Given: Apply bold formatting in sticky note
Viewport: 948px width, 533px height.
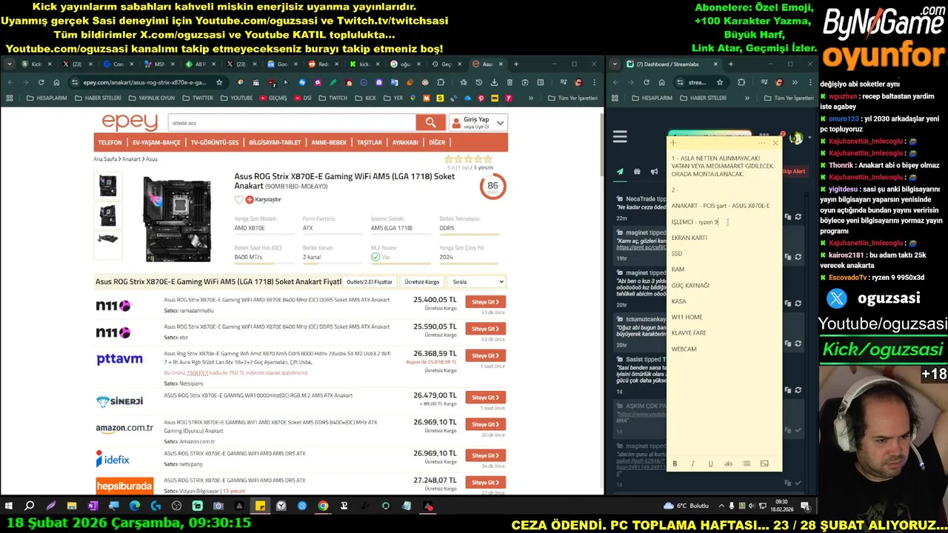Looking at the screenshot, I should pyautogui.click(x=675, y=463).
